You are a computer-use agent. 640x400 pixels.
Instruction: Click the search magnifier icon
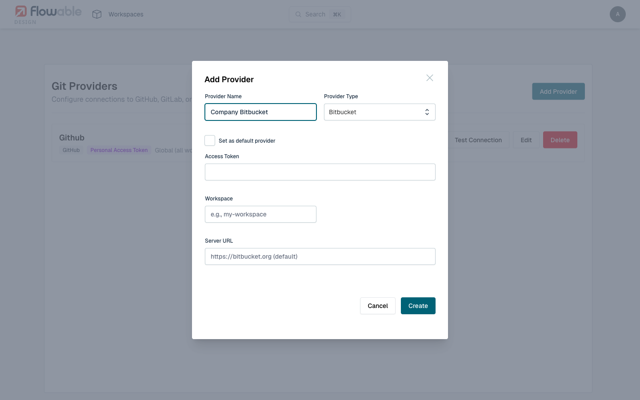[x=298, y=14]
